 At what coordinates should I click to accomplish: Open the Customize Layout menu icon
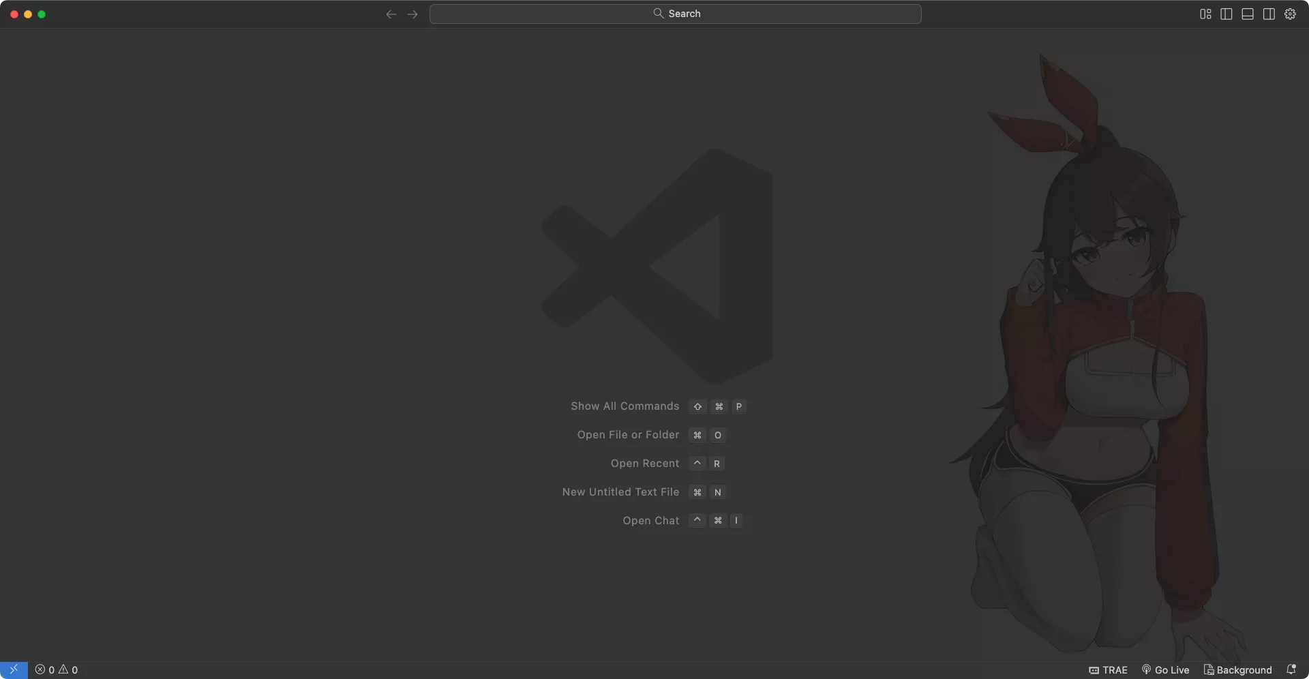tap(1205, 14)
